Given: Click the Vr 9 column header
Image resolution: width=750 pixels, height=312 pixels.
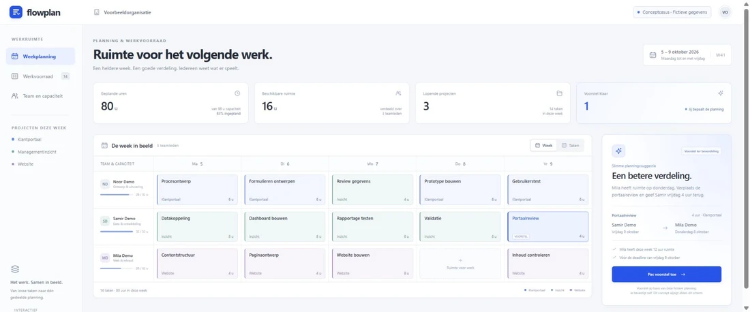Looking at the screenshot, I should 548,164.
